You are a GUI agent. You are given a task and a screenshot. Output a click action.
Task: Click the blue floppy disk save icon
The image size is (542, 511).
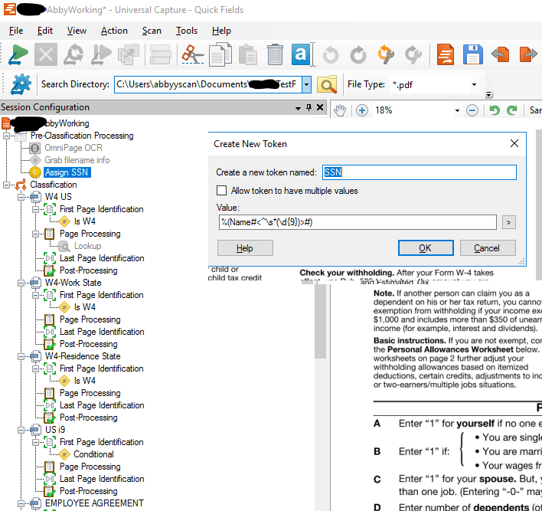tap(472, 54)
